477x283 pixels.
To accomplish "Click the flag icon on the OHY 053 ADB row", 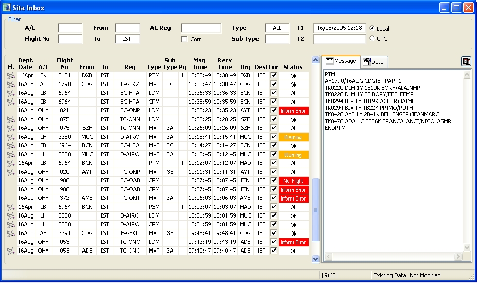I will click(x=10, y=251).
